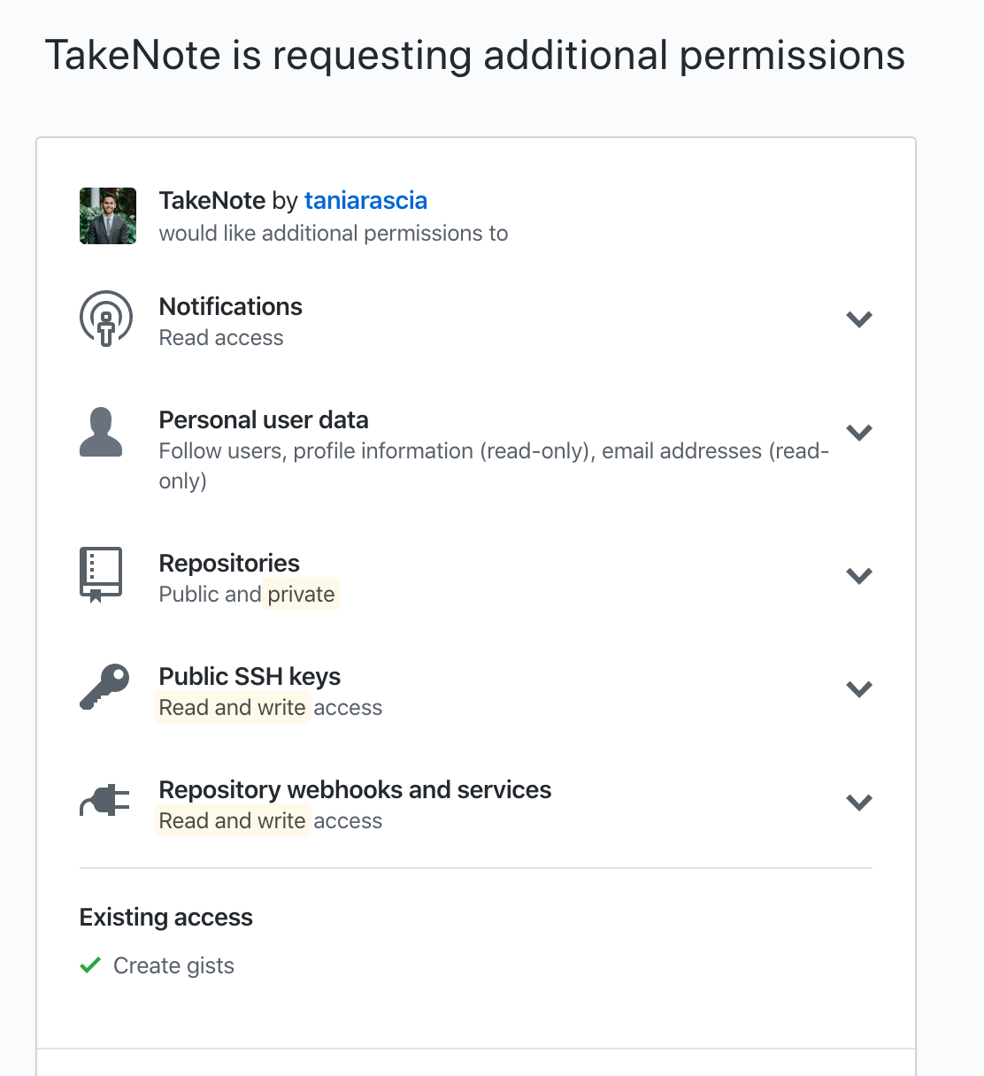Select the Create gists entry
This screenshot has height=1076, width=984.
coord(173,965)
